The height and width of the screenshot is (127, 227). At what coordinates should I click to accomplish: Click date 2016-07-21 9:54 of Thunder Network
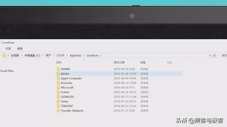point(124,110)
